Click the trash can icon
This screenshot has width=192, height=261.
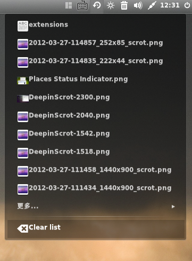point(124,5)
